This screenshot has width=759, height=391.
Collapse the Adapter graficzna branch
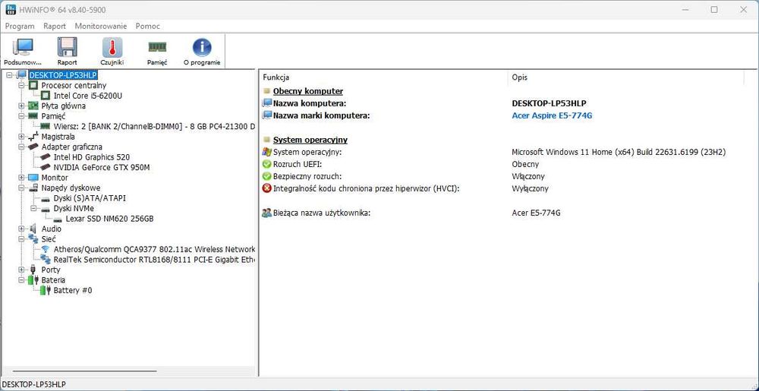tap(21, 147)
